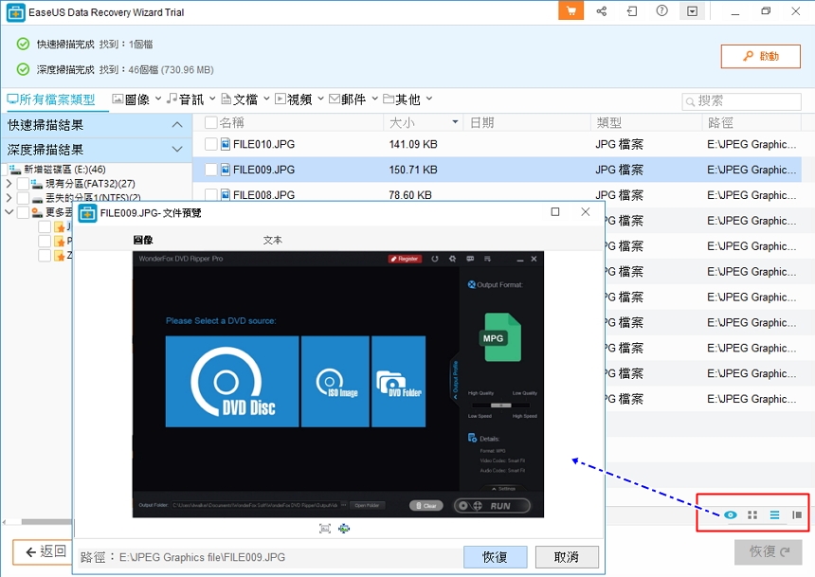The image size is (815, 577).
Task: Sort by the 大小 column arrow
Action: [455, 122]
